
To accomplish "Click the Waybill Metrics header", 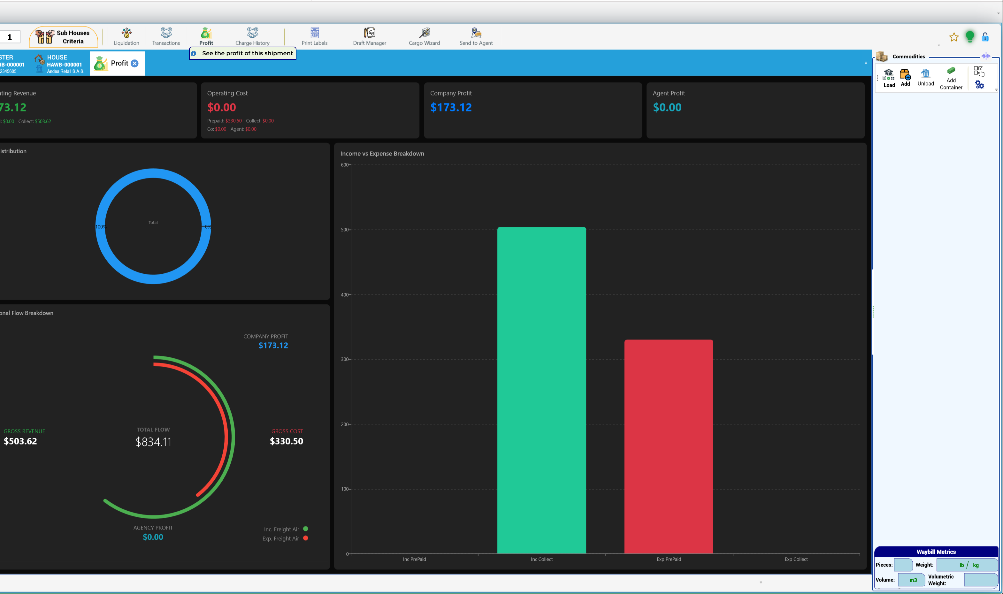I will 936,552.
